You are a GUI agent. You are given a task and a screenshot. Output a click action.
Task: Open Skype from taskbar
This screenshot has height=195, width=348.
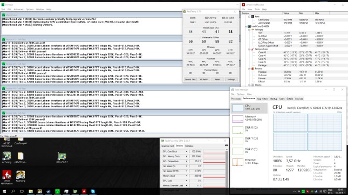(93, 191)
